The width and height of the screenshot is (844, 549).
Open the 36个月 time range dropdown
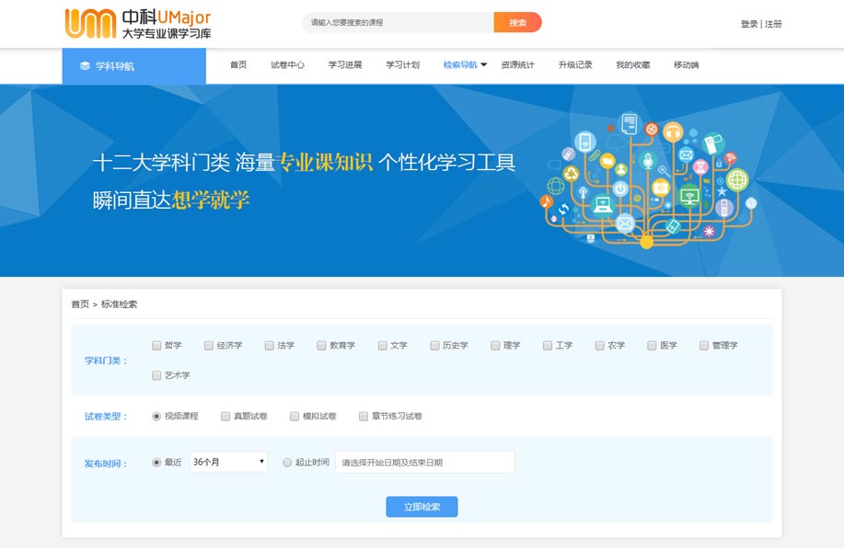(x=228, y=463)
